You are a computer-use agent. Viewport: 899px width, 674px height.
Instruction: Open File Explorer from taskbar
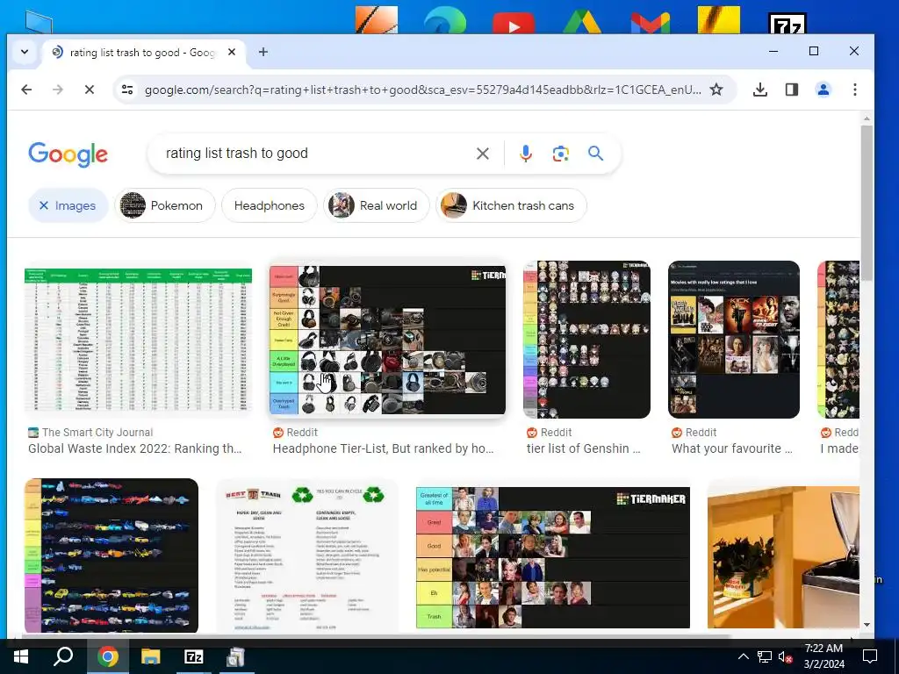[151, 656]
